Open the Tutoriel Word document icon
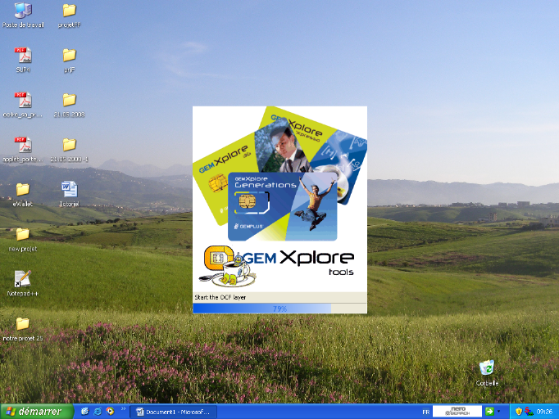 click(69, 190)
